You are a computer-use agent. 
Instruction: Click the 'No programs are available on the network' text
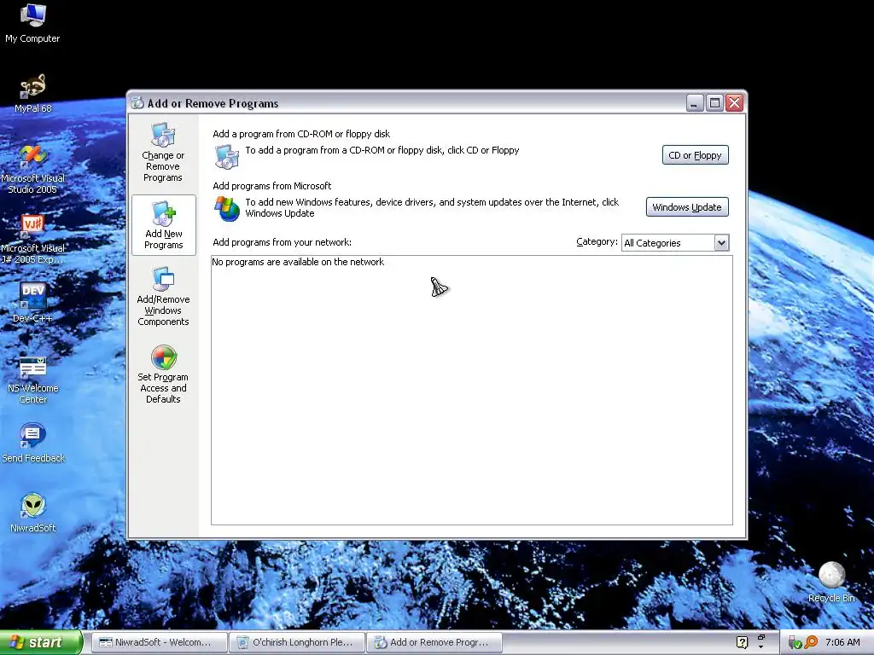(x=298, y=262)
